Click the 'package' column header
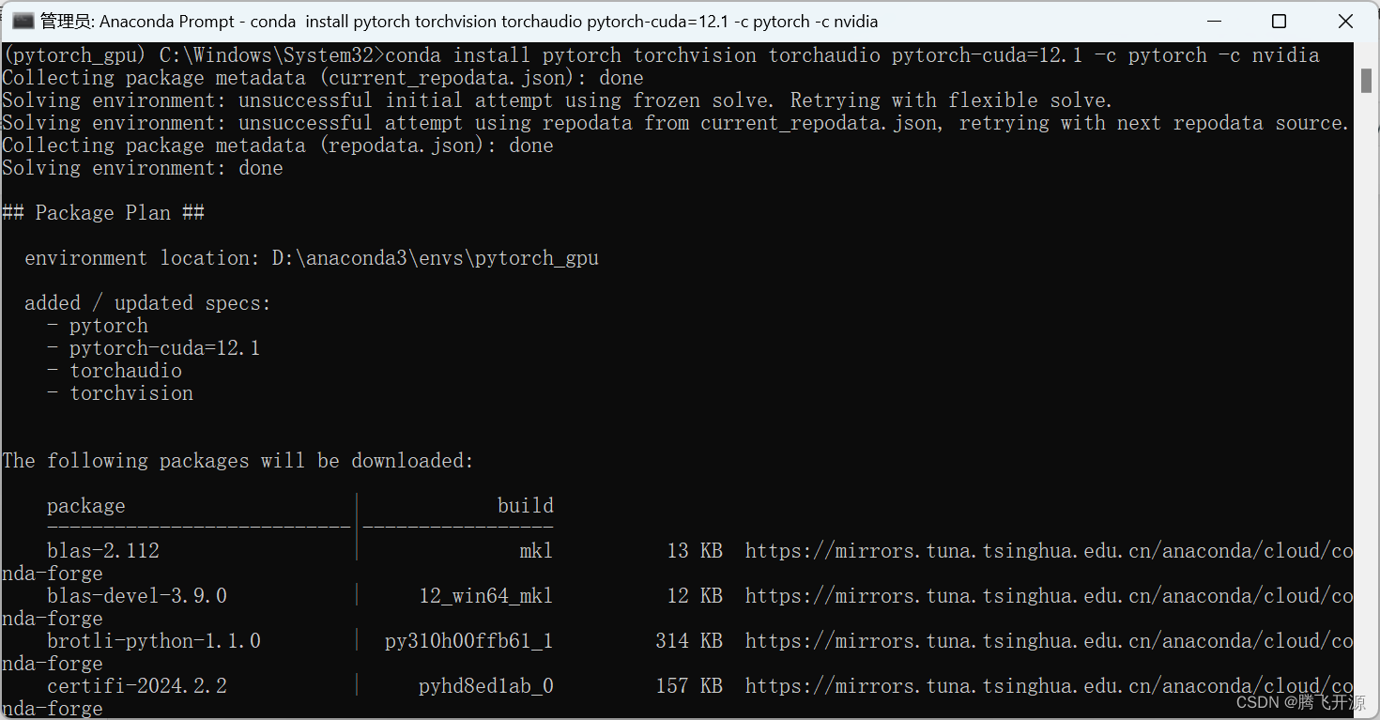This screenshot has width=1380, height=720. coord(85,505)
